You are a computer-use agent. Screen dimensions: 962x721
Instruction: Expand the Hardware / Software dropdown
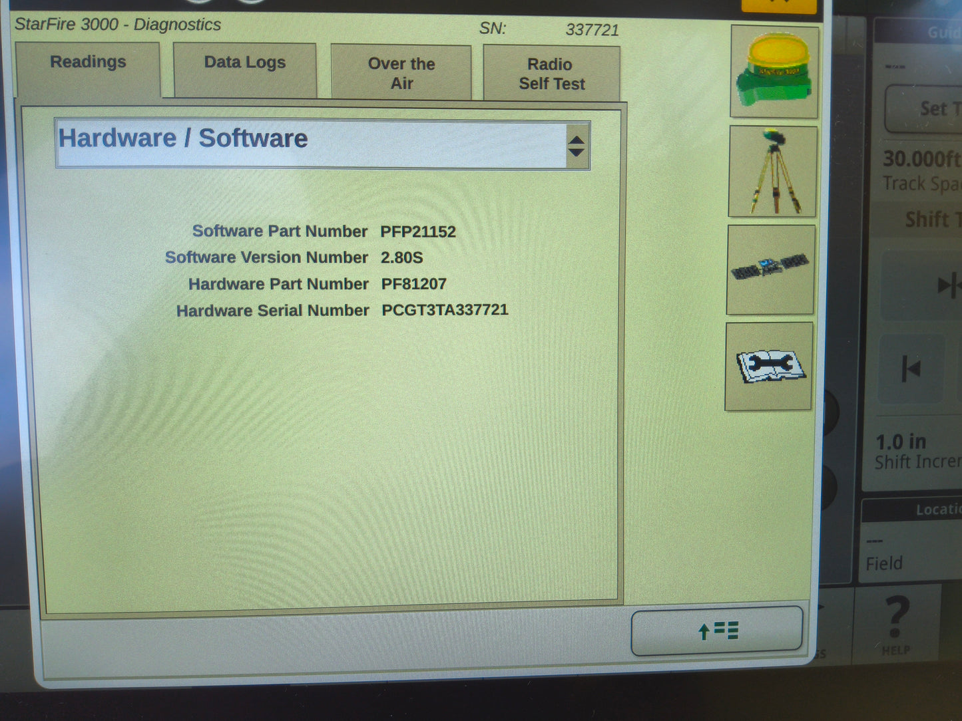tap(322, 144)
